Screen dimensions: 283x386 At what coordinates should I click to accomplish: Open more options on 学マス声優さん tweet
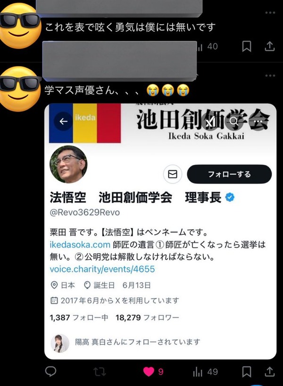[270, 75]
